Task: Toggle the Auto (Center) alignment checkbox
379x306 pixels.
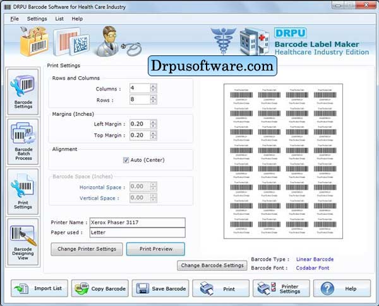Action: click(126, 160)
